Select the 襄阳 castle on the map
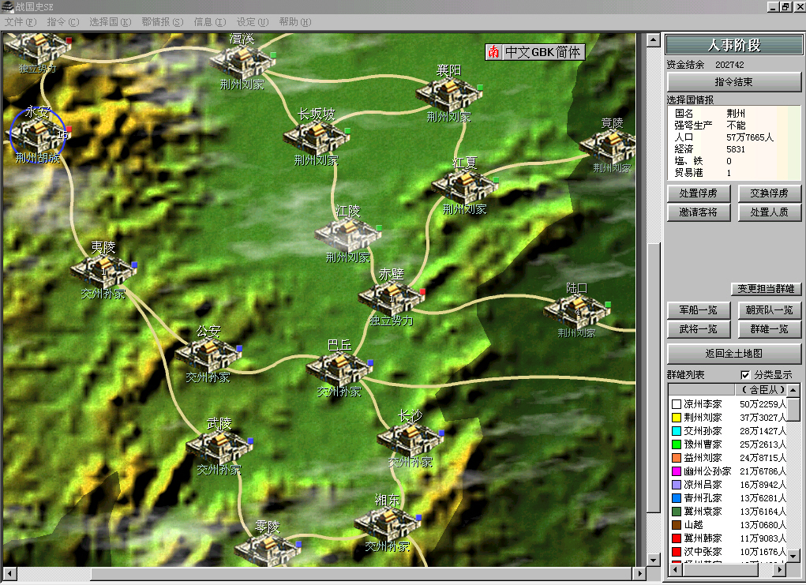 tap(448, 95)
